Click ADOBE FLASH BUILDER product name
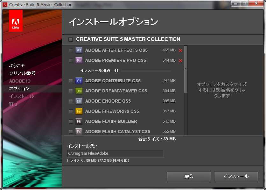266x190 pixels. pyautogui.click(x=111, y=121)
